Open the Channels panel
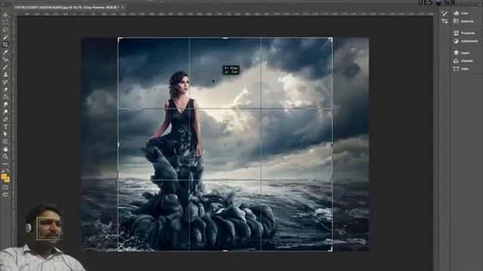The image size is (483, 271). pos(463,61)
